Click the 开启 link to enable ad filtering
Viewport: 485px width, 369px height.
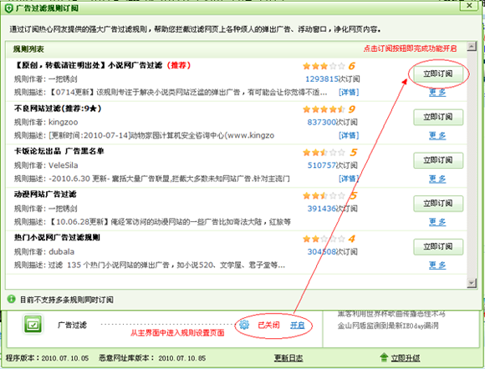[x=297, y=325]
